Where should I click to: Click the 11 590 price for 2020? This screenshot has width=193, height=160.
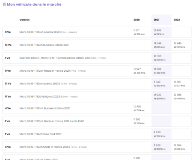pos(137,119)
